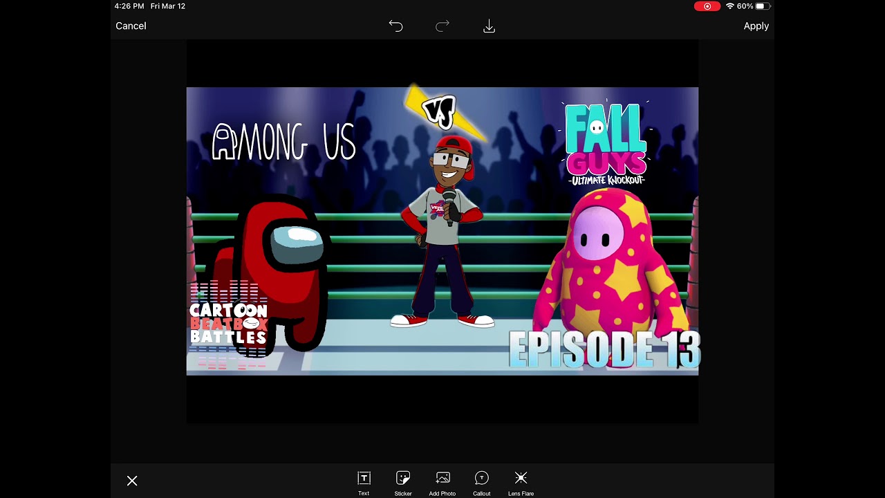Open the Sticker tool

point(403,483)
